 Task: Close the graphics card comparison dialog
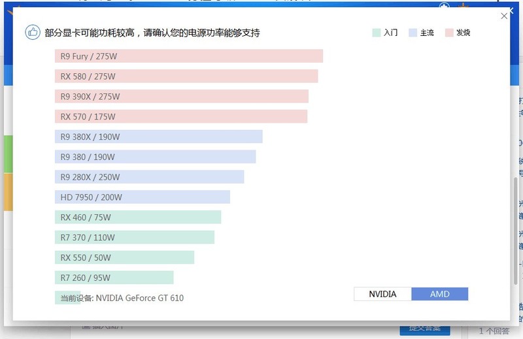[504, 16]
